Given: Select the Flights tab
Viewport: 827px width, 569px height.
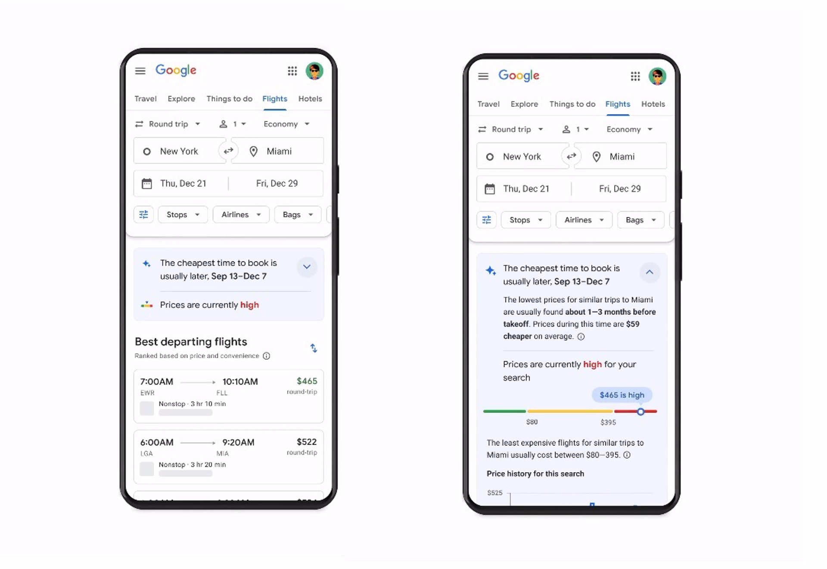Looking at the screenshot, I should tap(275, 99).
